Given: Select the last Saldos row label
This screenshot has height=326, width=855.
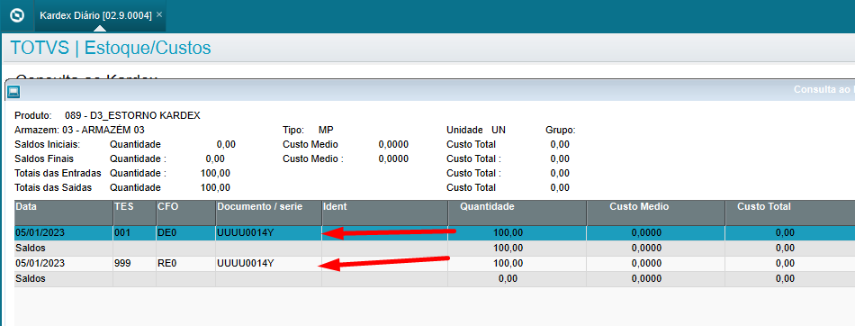Looking at the screenshot, I should tap(31, 279).
